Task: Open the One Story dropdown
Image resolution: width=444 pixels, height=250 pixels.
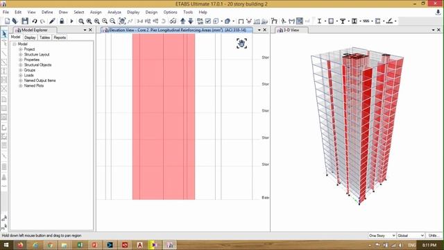Action: click(382, 235)
